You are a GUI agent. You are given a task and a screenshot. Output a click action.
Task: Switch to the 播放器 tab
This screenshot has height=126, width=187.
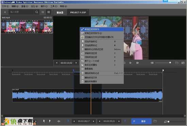(60, 13)
